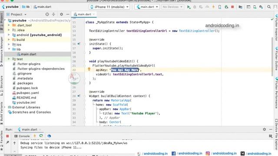Click the override gutter marker on line 28
This screenshot has width=278, height=156.
(79, 96)
